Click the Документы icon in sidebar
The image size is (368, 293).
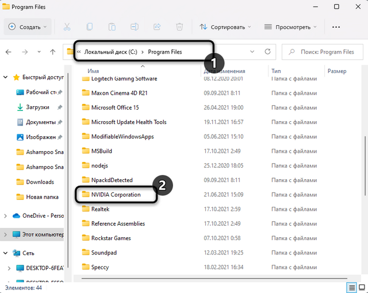20,122
